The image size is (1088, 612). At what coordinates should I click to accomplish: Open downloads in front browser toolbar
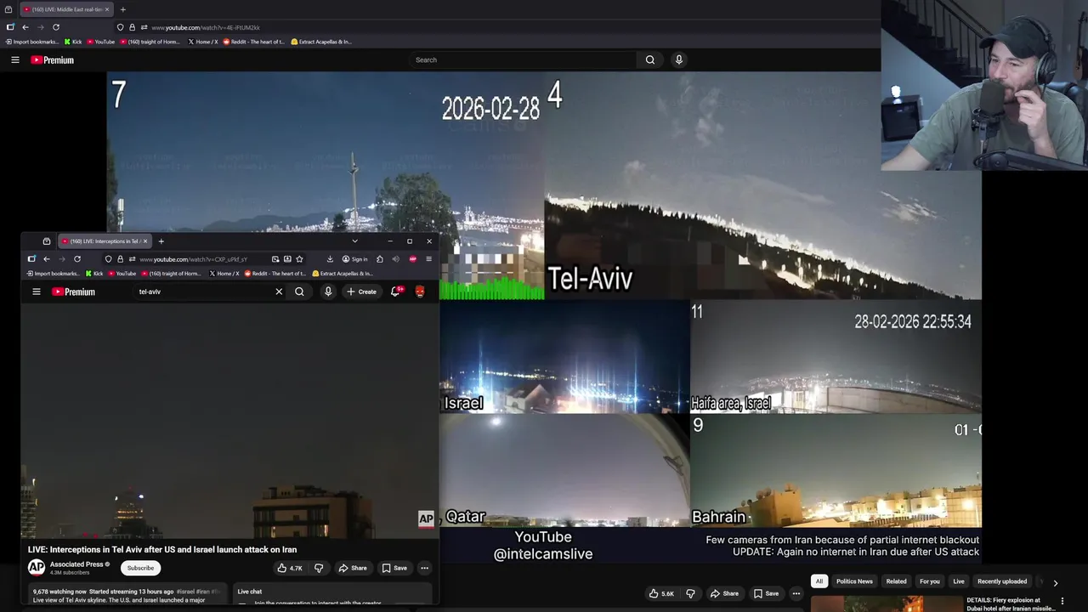[x=330, y=259]
